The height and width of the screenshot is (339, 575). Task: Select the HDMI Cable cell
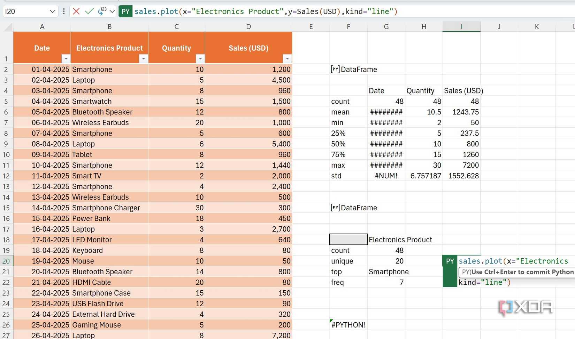pos(109,282)
